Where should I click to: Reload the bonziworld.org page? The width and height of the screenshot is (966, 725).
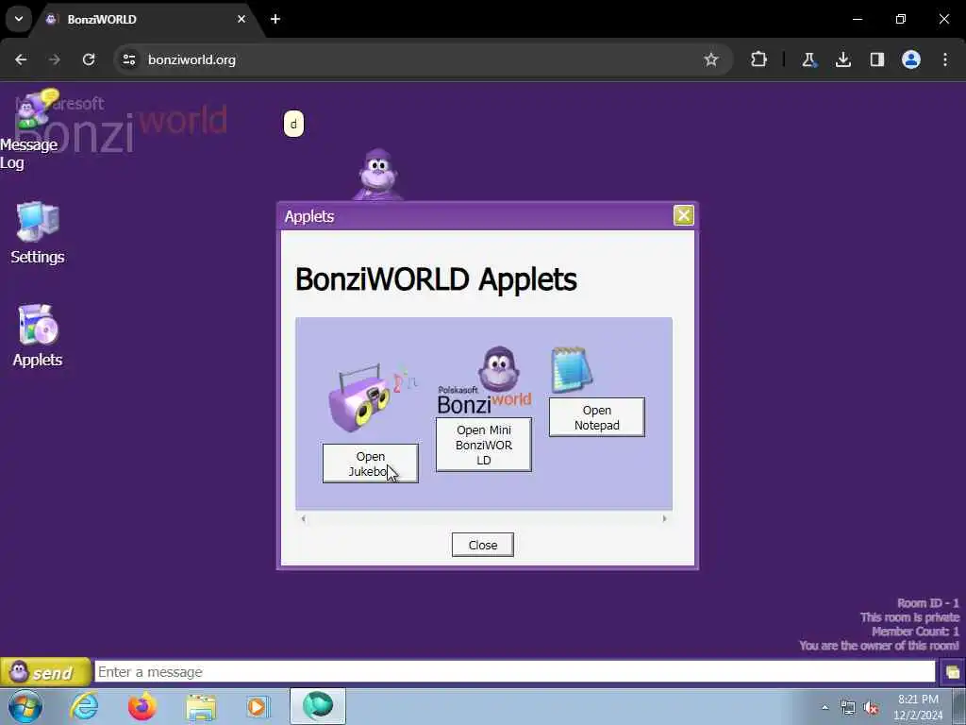(89, 59)
